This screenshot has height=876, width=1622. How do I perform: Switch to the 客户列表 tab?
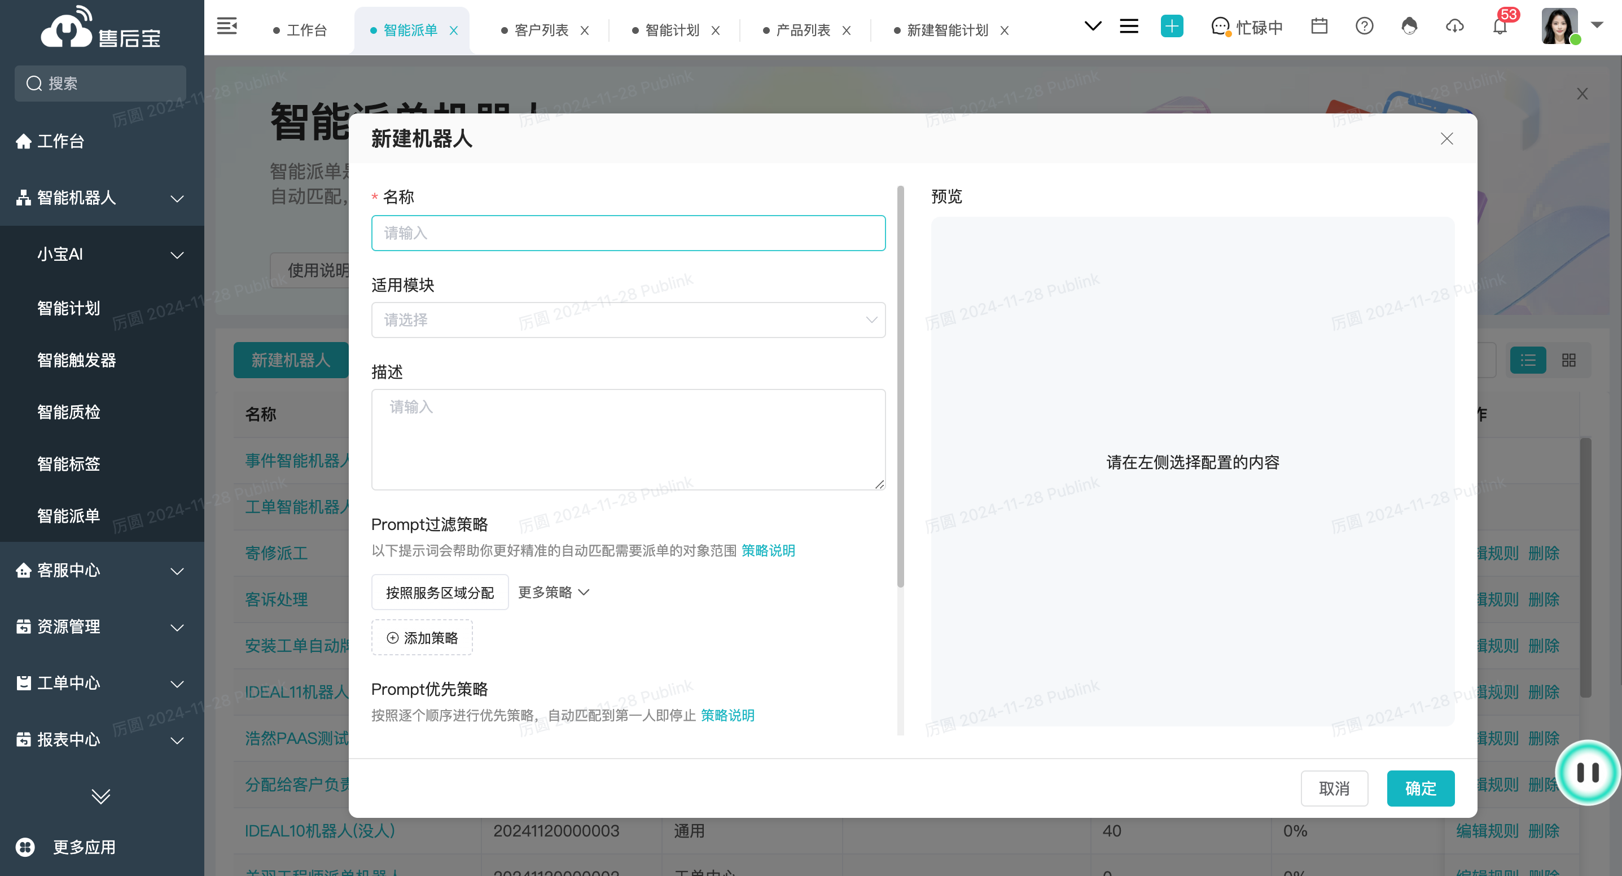pyautogui.click(x=541, y=30)
